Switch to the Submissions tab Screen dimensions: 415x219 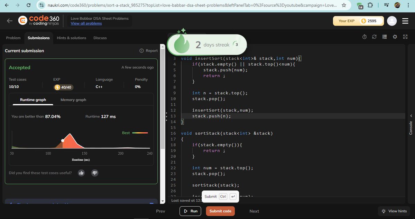coord(39,38)
